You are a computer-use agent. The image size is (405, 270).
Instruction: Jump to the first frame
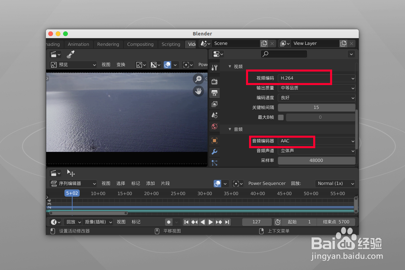186,222
